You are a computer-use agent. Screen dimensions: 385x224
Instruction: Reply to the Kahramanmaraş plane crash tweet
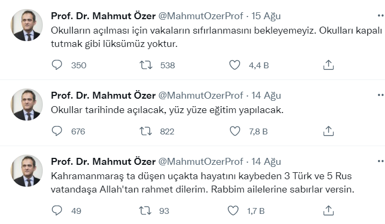pos(58,211)
